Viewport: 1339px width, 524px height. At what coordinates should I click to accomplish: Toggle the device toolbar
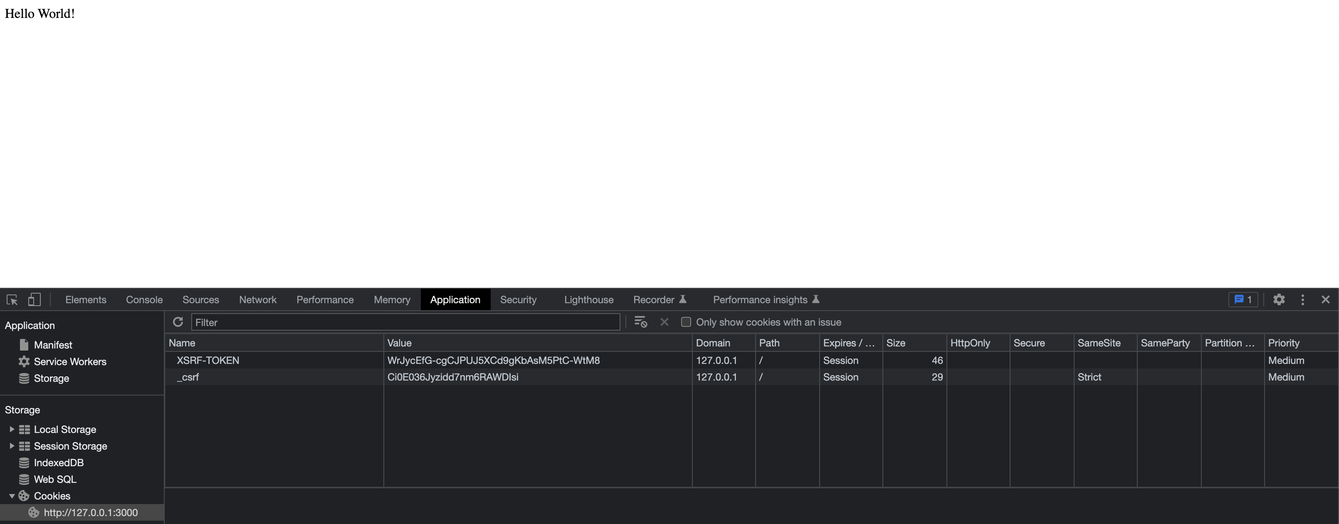pos(34,299)
